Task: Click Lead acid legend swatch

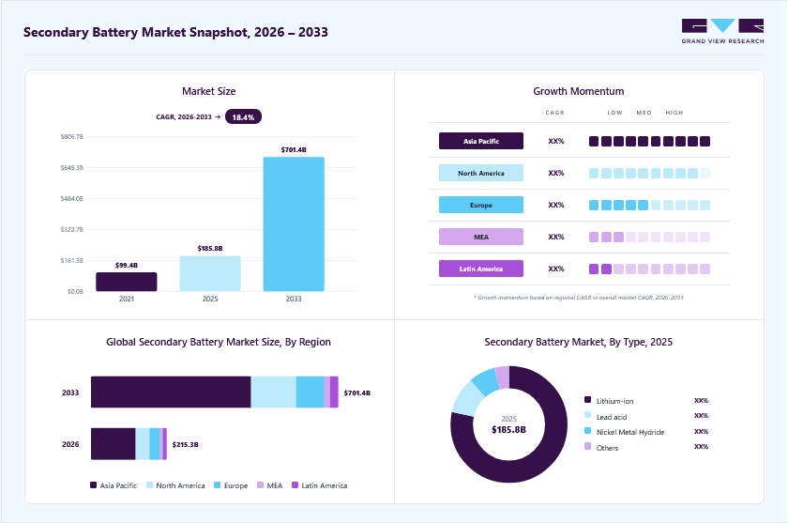Action: point(587,415)
